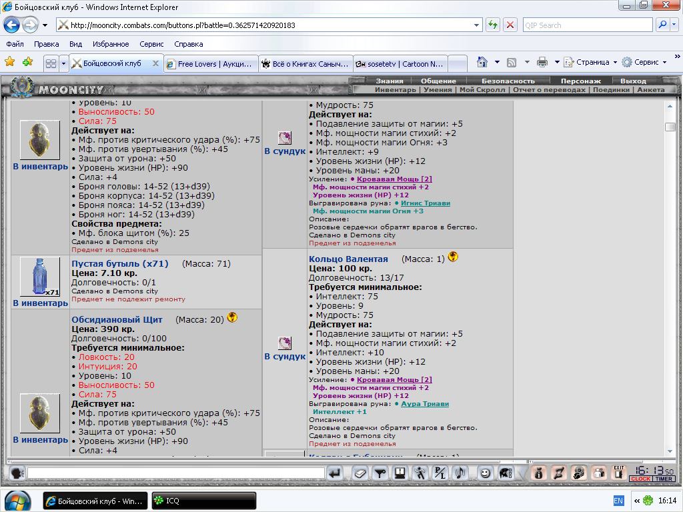Click the page vertical scrollbar thumb
The width and height of the screenshot is (683, 512).
(x=670, y=127)
